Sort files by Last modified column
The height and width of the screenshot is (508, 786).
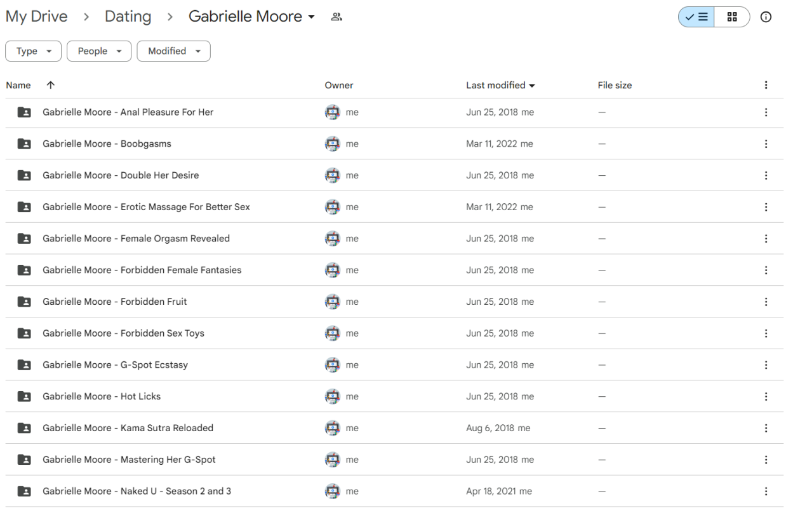(495, 84)
